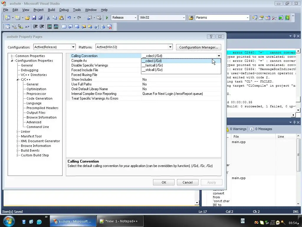Expand the Common Properties tree node
302x227 pixels.
12,56
